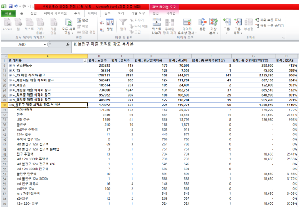Click 하위 수준 숨기기 hide detail
This screenshot has width=299, height=211.
269,25
